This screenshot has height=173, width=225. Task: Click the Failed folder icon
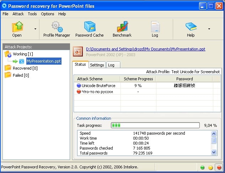(8, 75)
